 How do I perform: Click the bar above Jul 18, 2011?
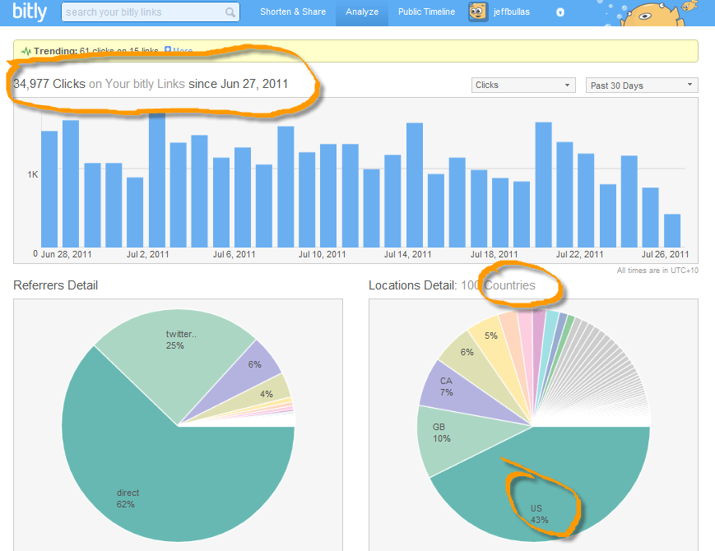[479, 209]
